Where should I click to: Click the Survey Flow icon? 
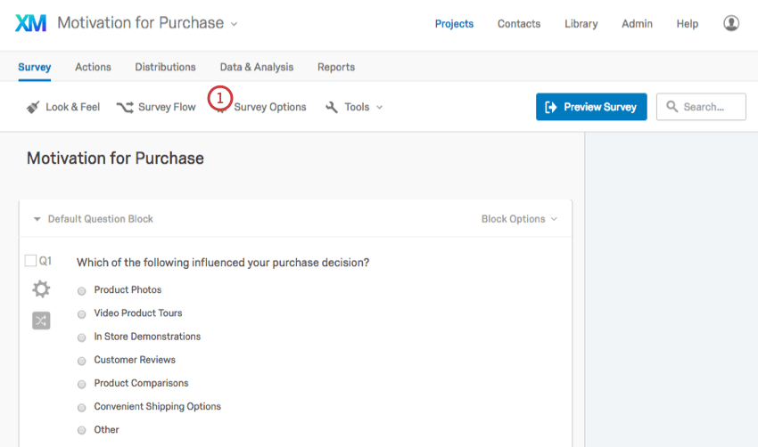[x=125, y=107]
